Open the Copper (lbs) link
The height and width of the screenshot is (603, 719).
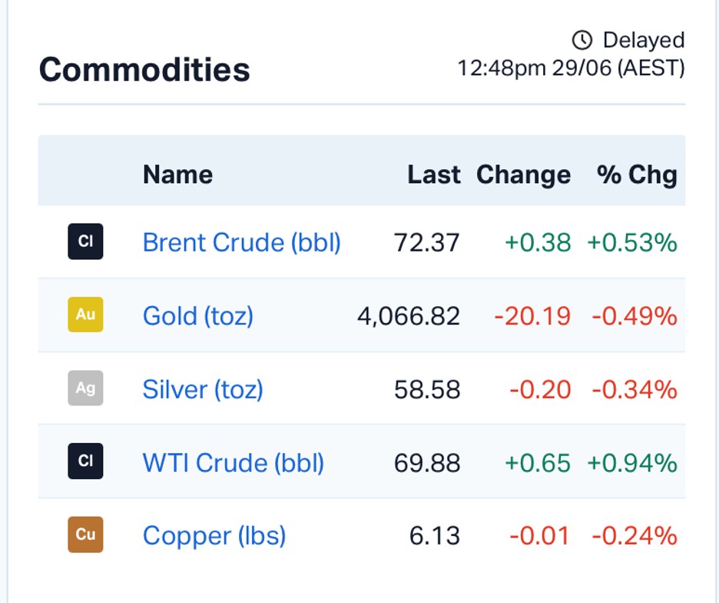pyautogui.click(x=214, y=536)
